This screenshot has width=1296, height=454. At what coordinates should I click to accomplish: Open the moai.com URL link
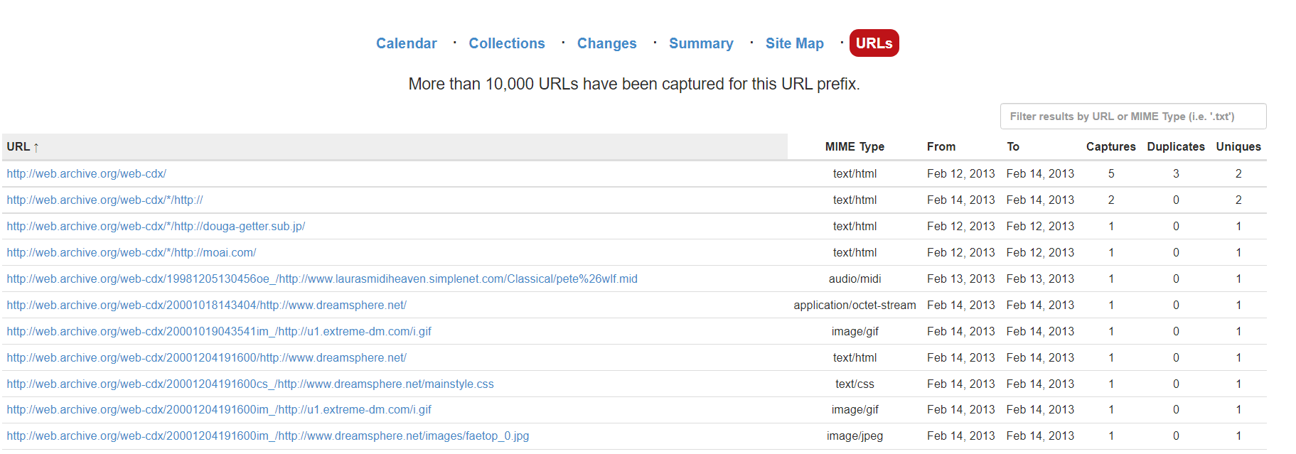132,253
